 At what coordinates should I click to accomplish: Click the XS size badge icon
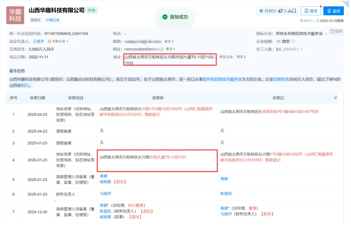(278, 41)
